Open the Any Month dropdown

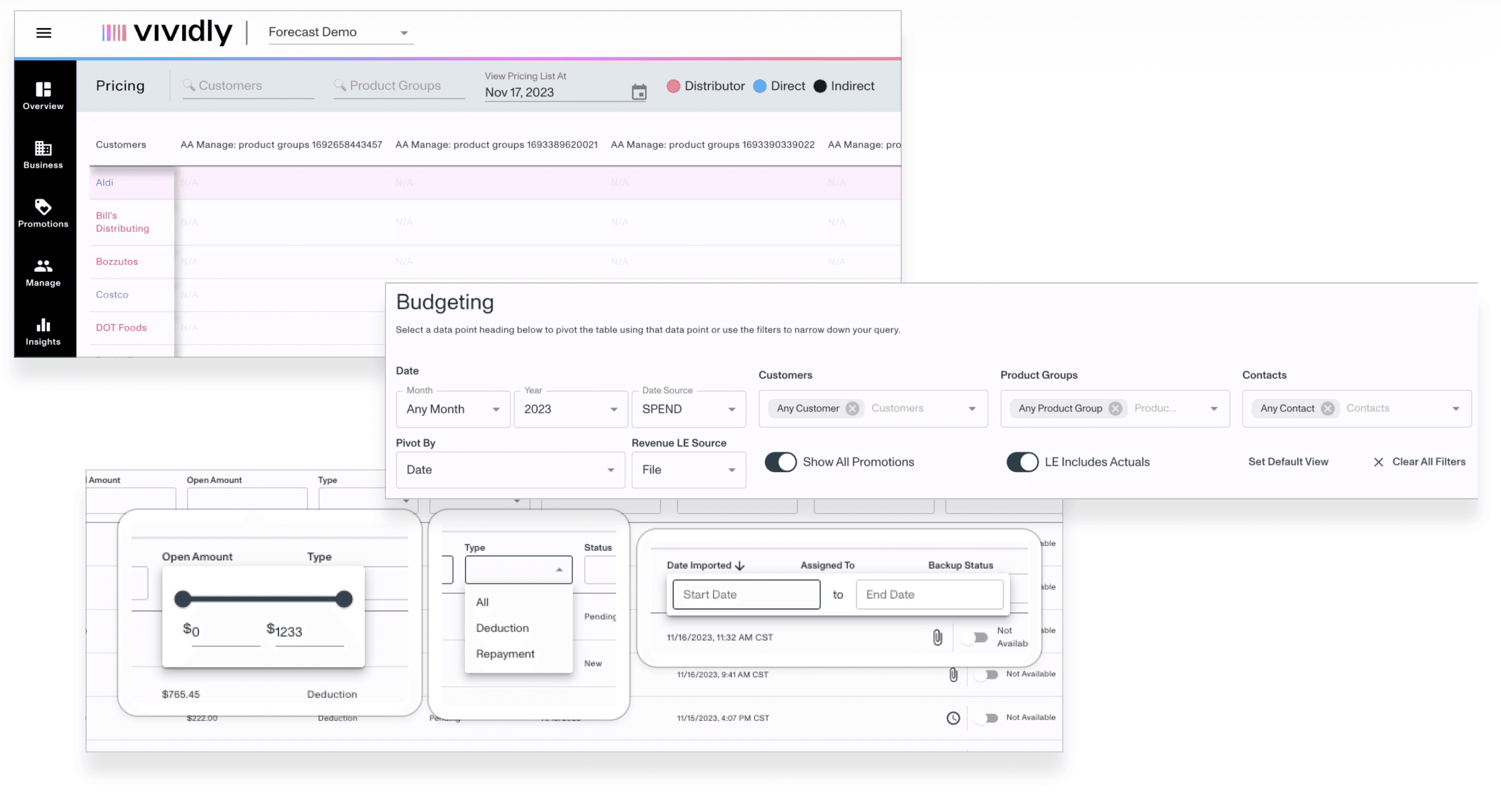453,409
